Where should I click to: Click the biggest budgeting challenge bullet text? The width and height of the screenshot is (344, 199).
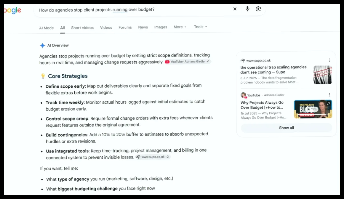pyautogui.click(x=100, y=189)
